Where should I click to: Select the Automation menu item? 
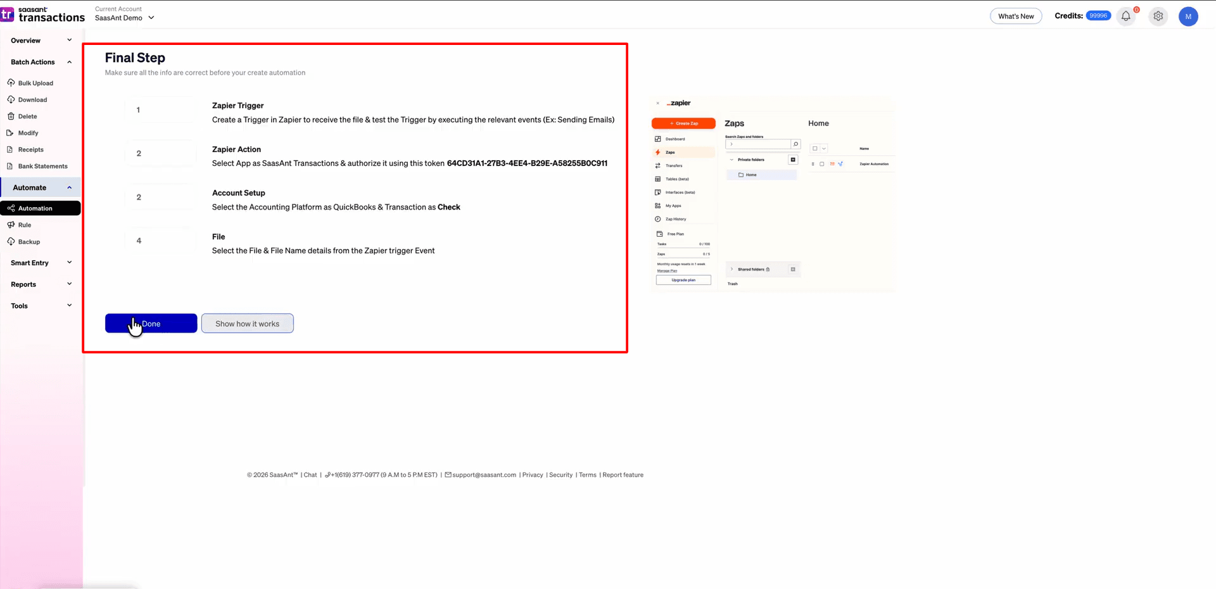click(x=41, y=208)
